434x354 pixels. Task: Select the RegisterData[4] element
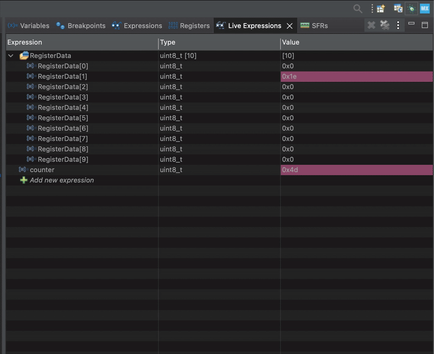pyautogui.click(x=219, y=107)
